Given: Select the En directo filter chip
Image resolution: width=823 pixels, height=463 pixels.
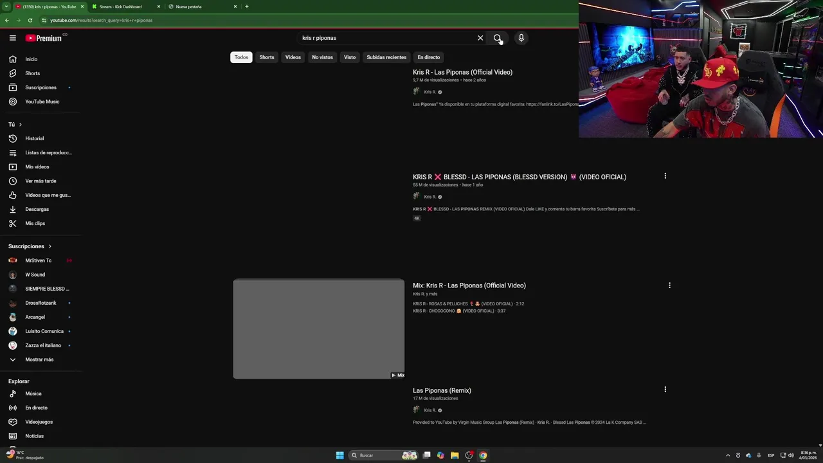Looking at the screenshot, I should pyautogui.click(x=429, y=57).
